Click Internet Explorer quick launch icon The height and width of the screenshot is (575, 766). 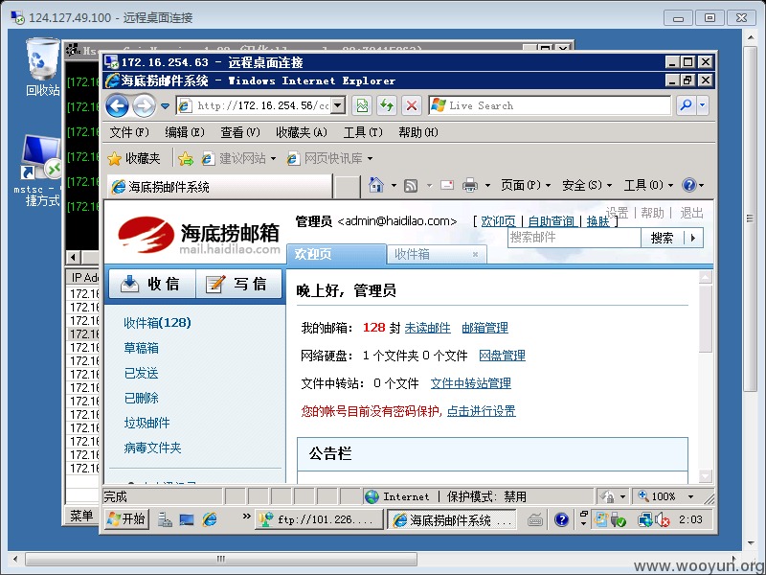210,519
